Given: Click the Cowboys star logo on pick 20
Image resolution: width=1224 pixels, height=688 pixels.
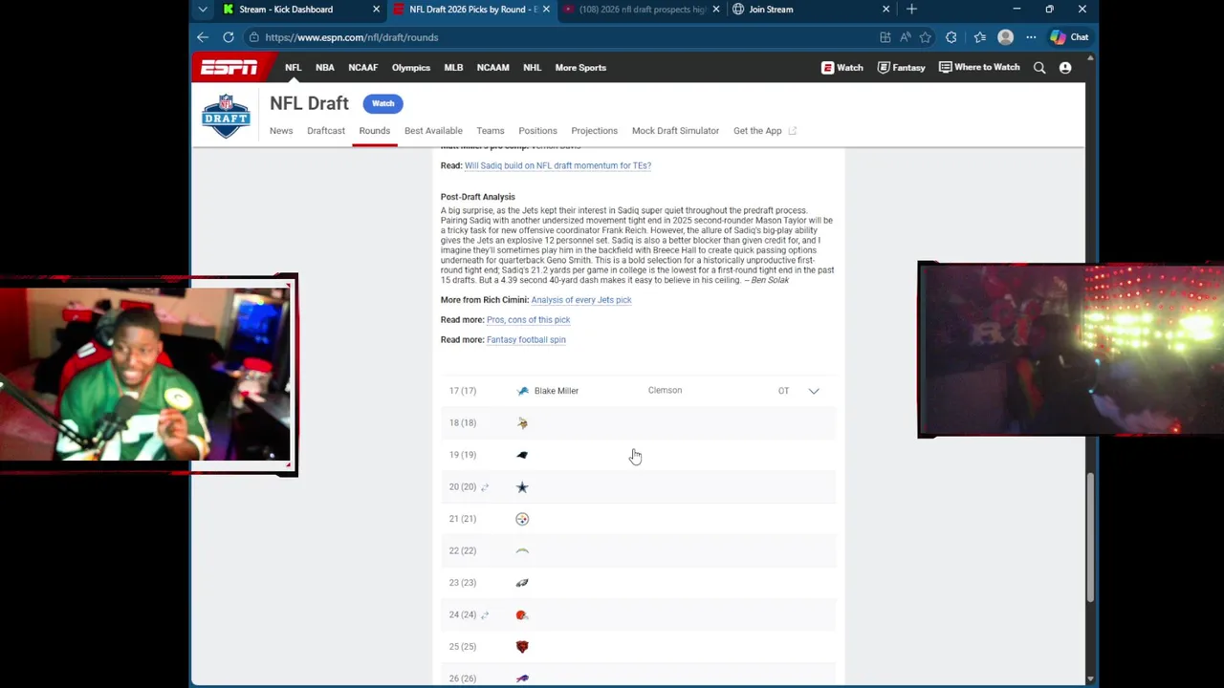Looking at the screenshot, I should tap(522, 487).
